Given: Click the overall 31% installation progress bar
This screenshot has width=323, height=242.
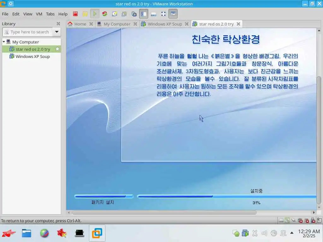Looking at the screenshot, I should point(226,196).
